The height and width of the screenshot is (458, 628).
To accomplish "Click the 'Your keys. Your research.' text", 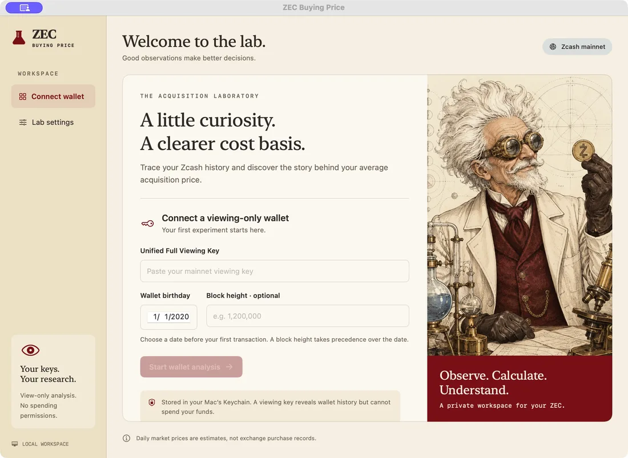I will 48,374.
